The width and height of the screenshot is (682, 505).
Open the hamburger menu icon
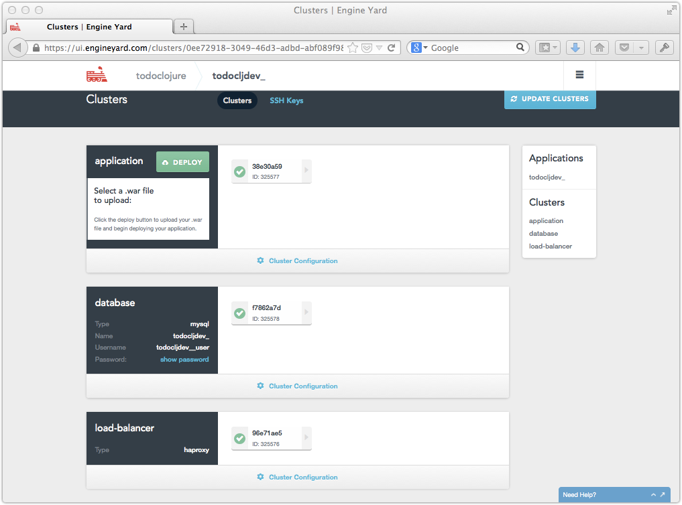[x=579, y=75]
